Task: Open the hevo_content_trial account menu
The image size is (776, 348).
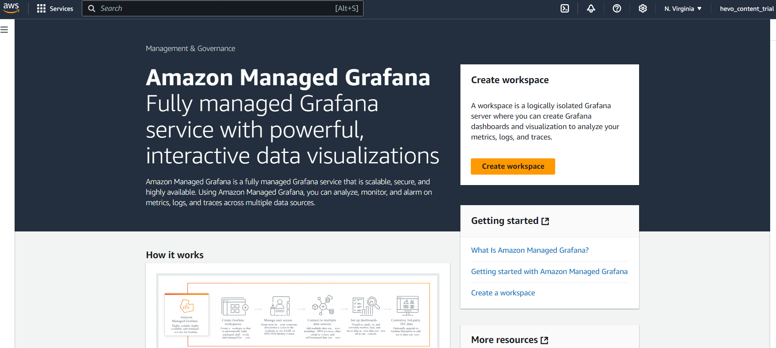Action: [x=747, y=8]
